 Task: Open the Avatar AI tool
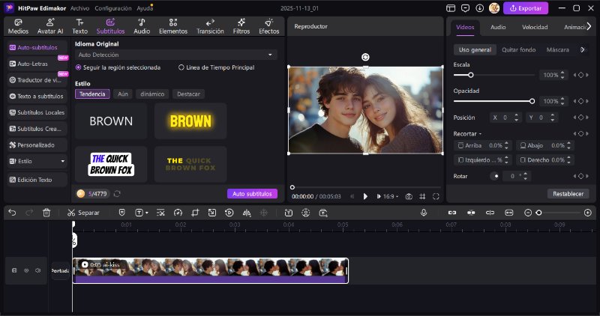coord(50,26)
